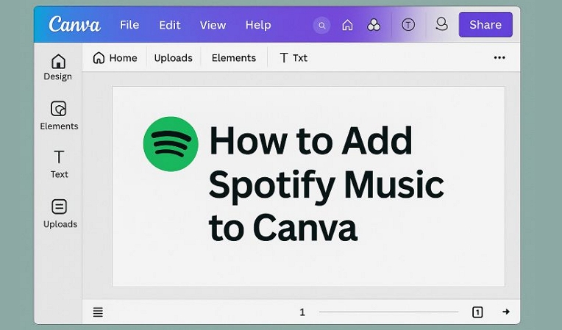Click the home icon in header
Image resolution: width=562 pixels, height=330 pixels.
click(x=347, y=25)
